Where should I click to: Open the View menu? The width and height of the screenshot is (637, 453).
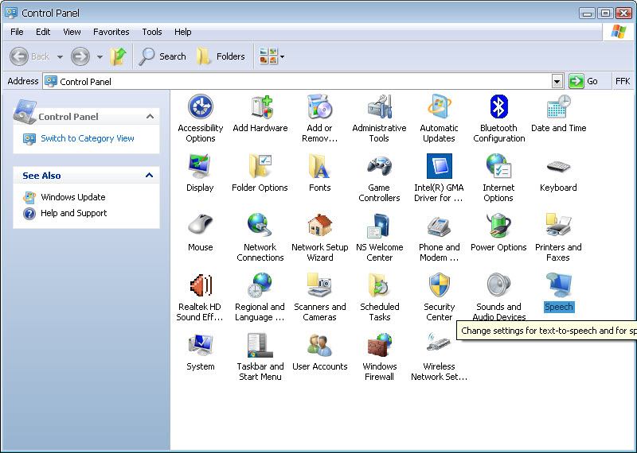pyautogui.click(x=72, y=32)
